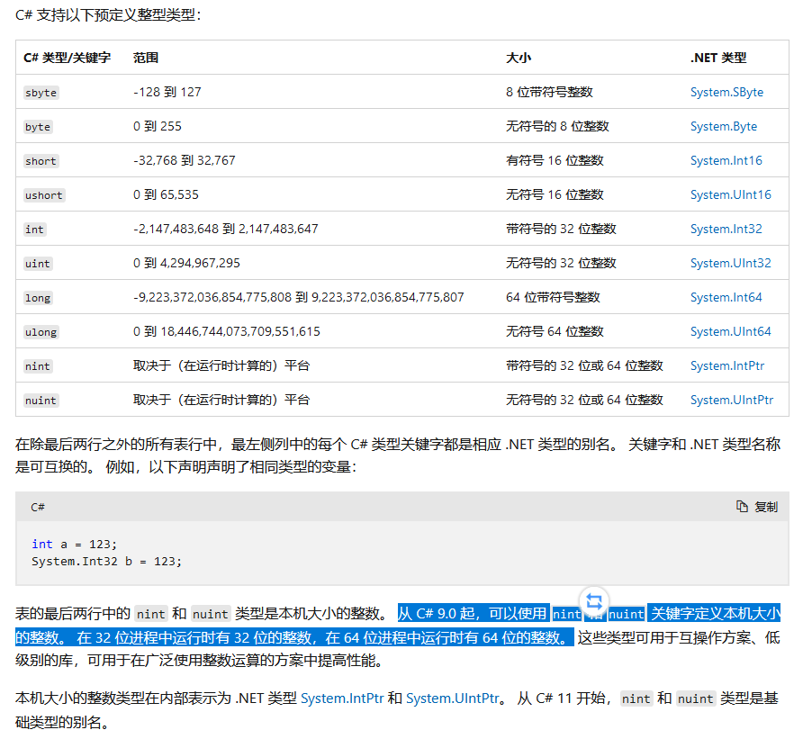Click the 'int a = 123;' code line

pos(75,545)
